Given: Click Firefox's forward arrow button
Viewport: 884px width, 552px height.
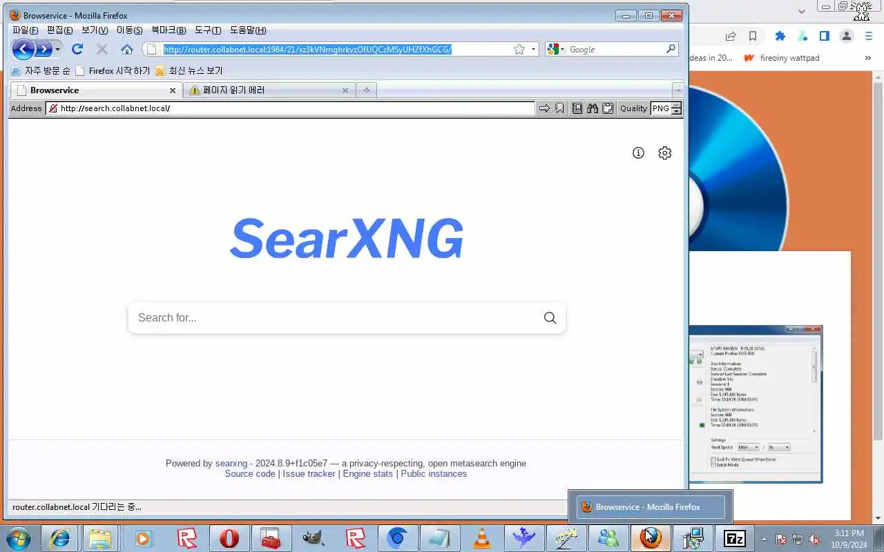Looking at the screenshot, I should [x=44, y=49].
